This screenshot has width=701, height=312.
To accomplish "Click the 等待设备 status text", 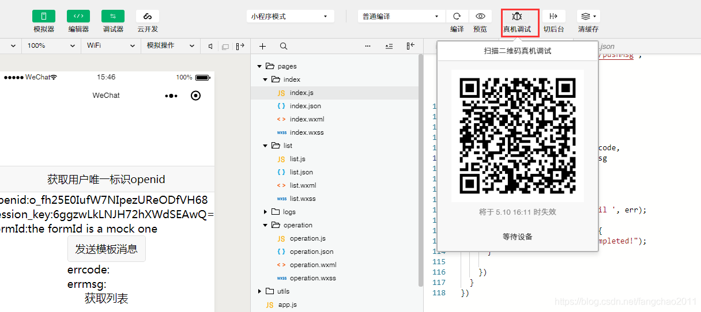I will (517, 237).
